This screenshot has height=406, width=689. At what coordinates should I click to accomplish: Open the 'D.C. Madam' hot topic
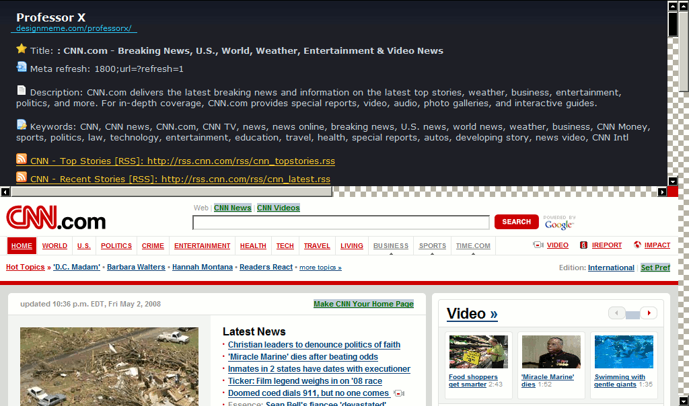coord(77,267)
